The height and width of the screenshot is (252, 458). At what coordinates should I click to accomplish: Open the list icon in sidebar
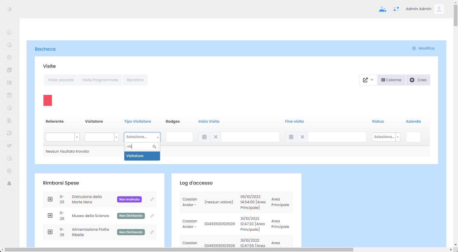(x=9, y=83)
